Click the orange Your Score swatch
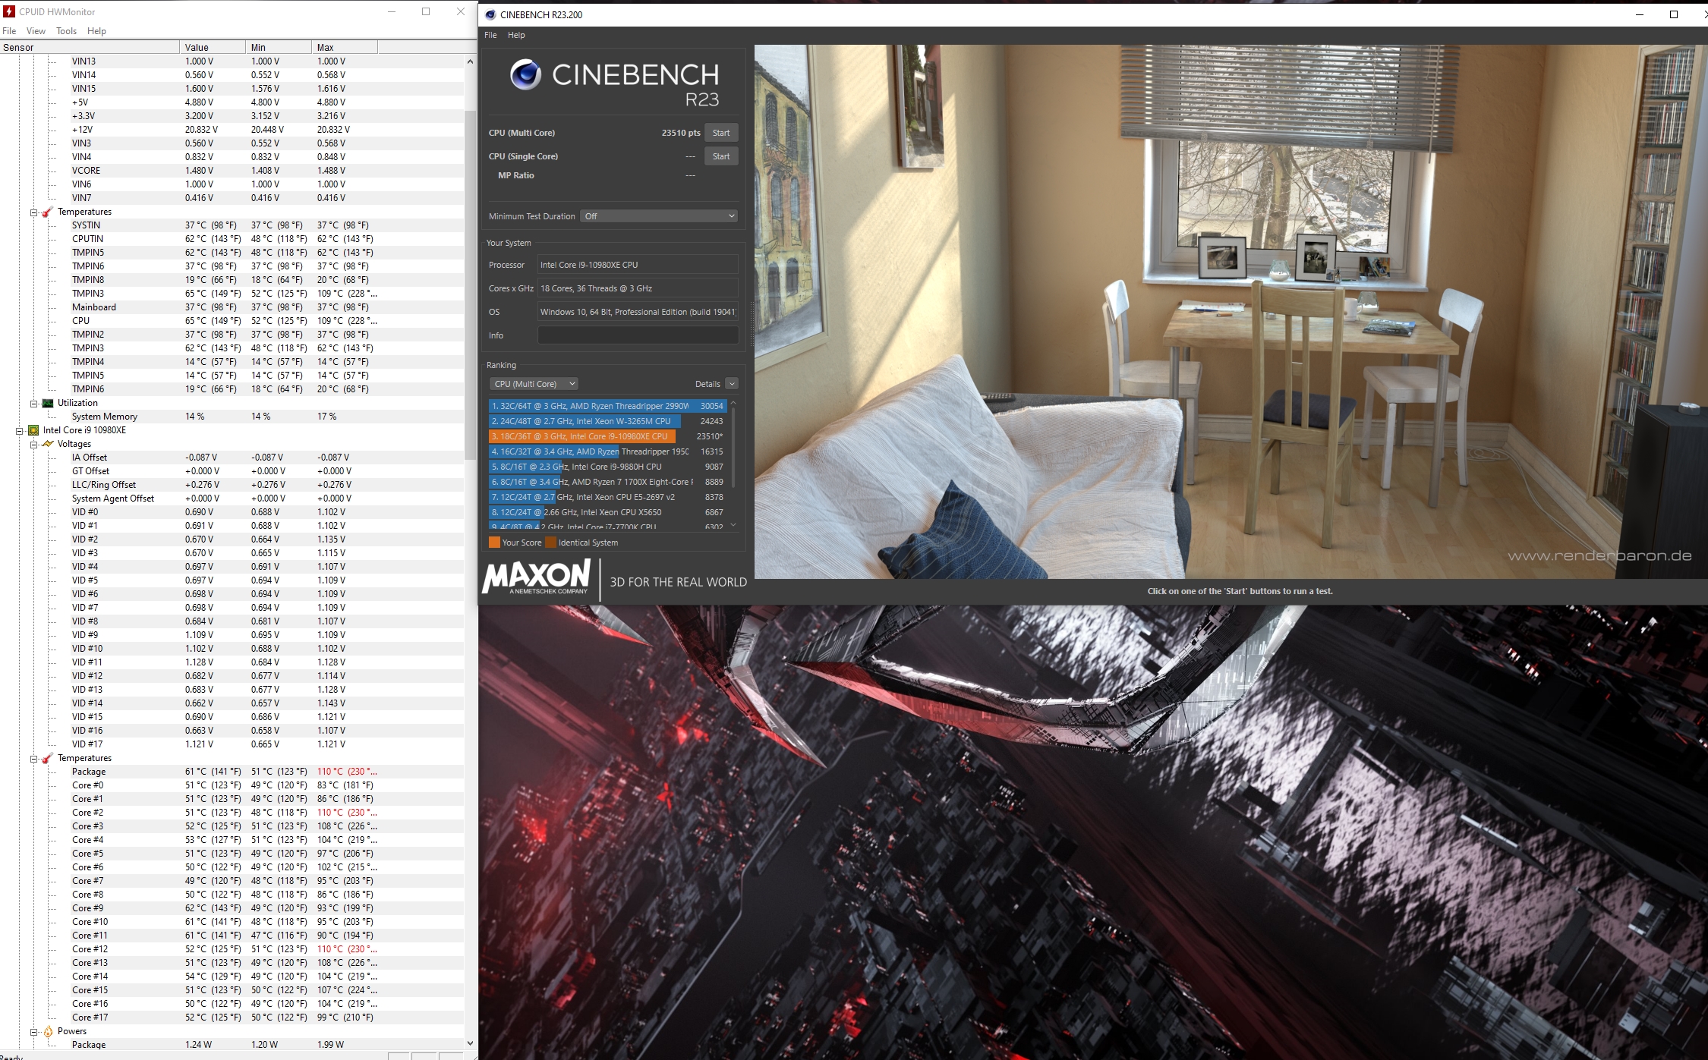Viewport: 1708px width, 1060px height. pos(494,543)
